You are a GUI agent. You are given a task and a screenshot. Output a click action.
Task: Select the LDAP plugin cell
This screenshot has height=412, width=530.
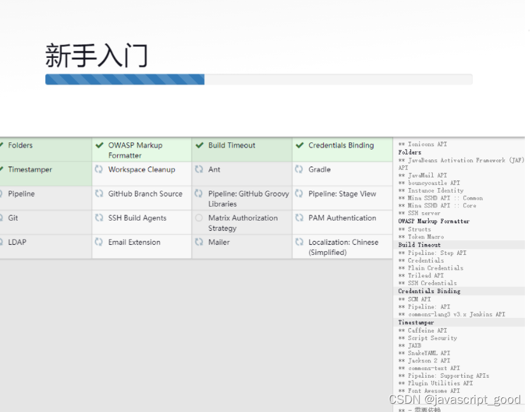click(x=46, y=247)
